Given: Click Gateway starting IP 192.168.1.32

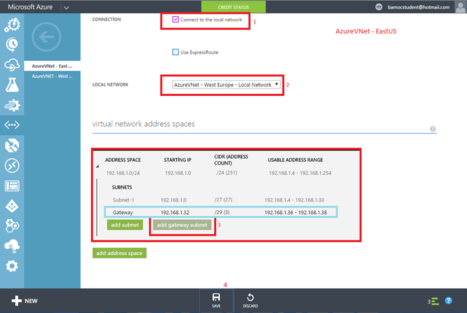Looking at the screenshot, I should (175, 212).
